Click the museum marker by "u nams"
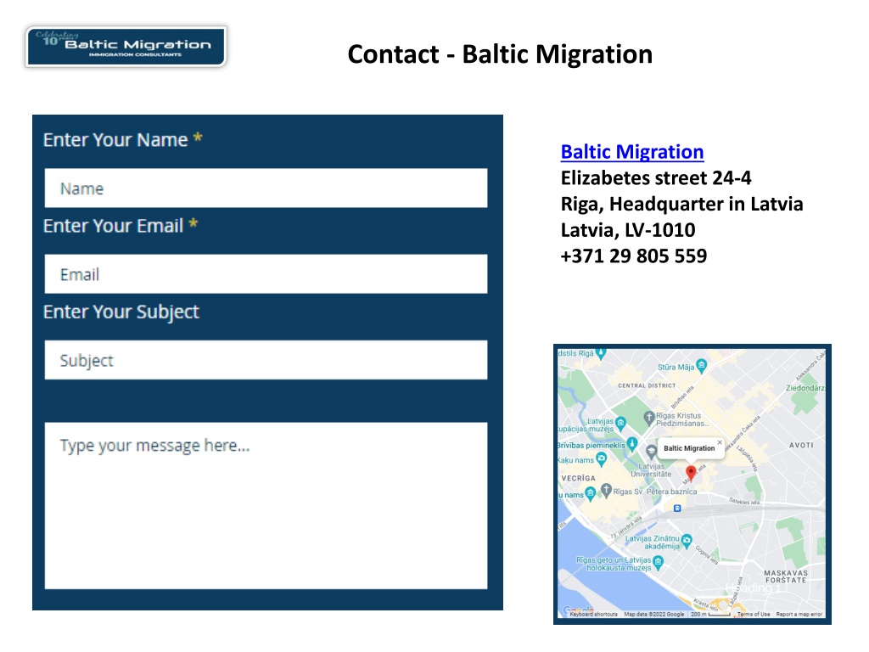This screenshot has width=869, height=652. point(591,493)
